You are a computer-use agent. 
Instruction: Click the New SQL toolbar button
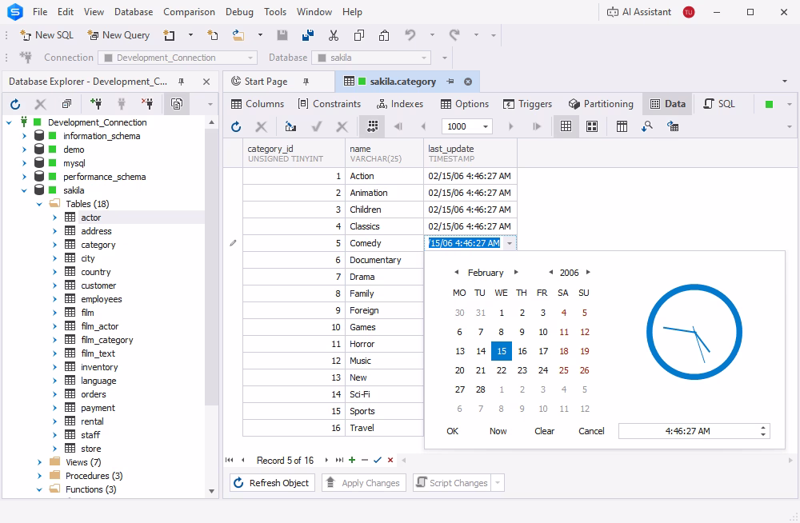click(46, 35)
